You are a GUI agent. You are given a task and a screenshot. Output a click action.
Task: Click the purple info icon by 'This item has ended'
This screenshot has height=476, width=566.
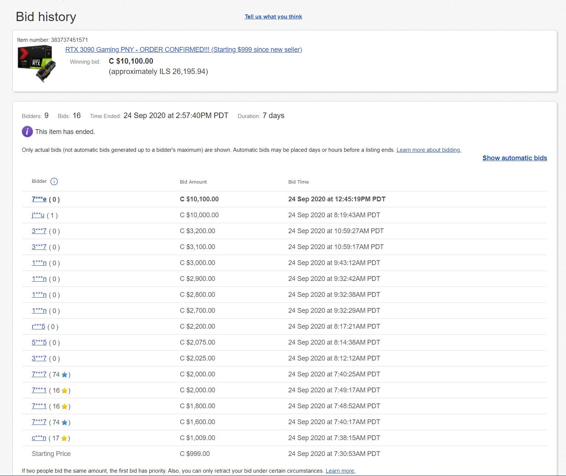pos(27,131)
